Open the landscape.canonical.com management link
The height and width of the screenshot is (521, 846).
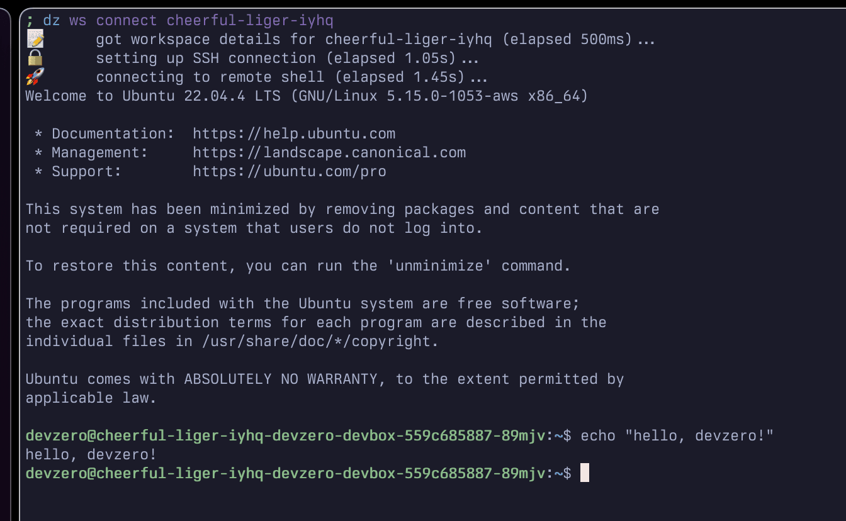[329, 152]
